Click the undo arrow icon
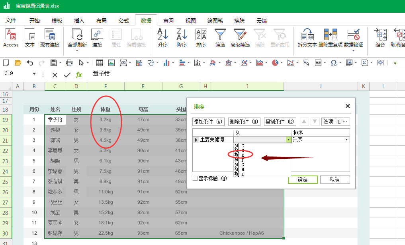 click(x=30, y=63)
